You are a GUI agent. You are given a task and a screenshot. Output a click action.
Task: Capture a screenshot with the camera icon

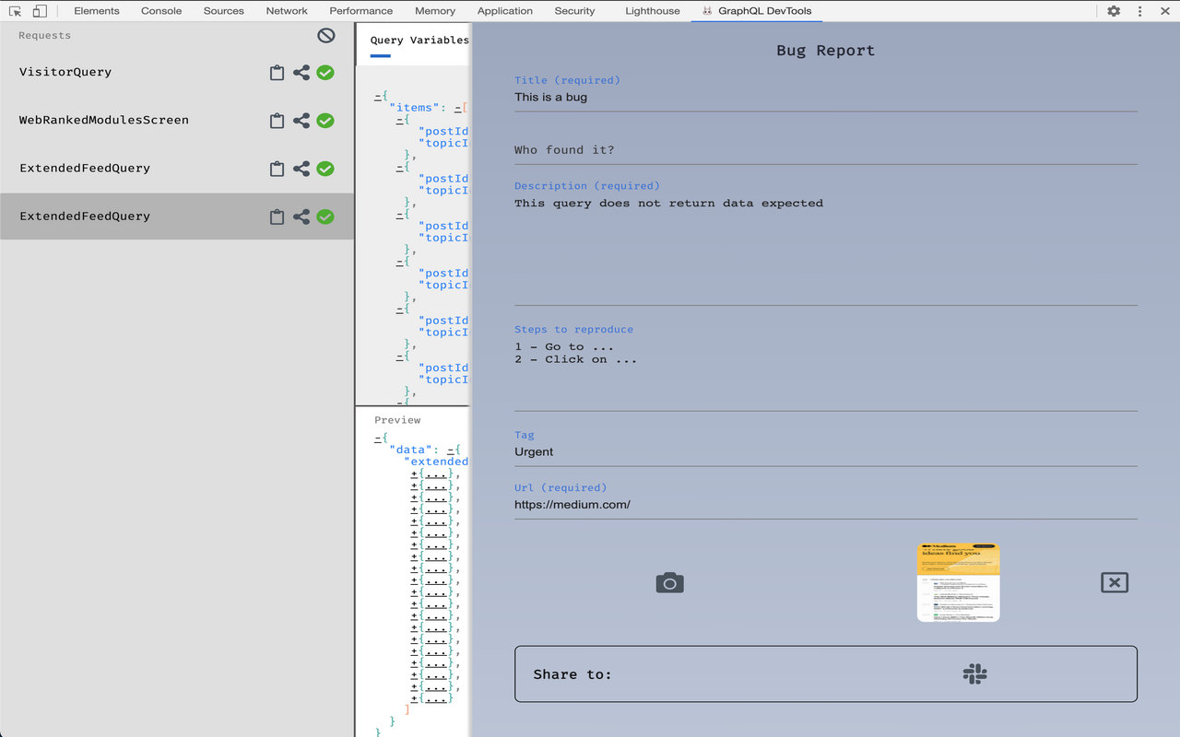[670, 582]
